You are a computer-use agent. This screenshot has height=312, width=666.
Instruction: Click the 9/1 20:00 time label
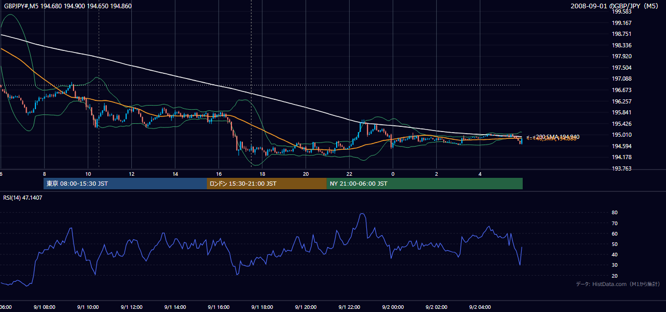click(x=306, y=307)
